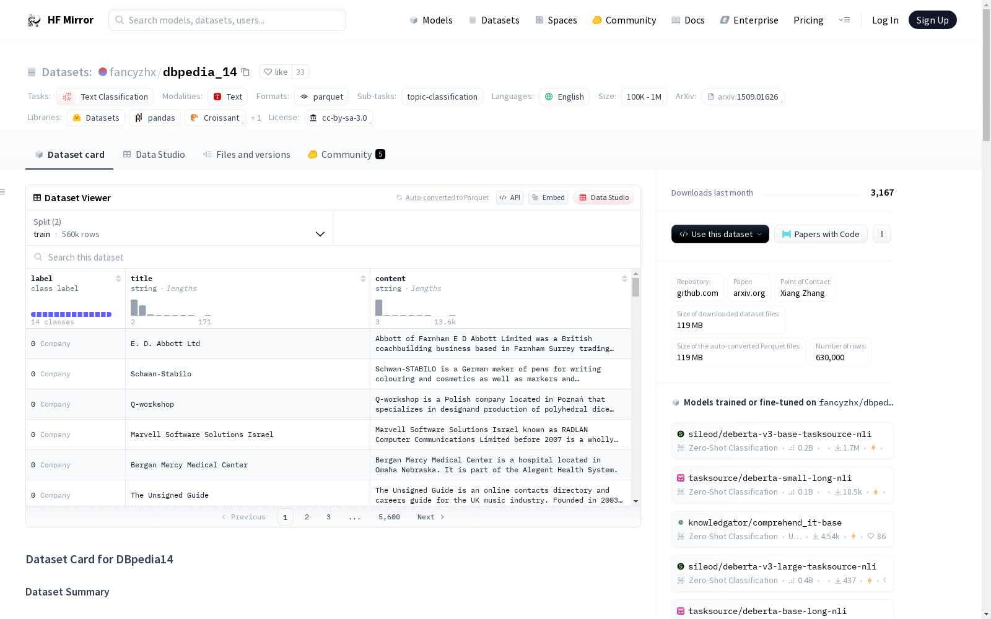Screen dimensions: 991x619
Task: Open the Use this dataset dropdown
Action: (x=720, y=234)
